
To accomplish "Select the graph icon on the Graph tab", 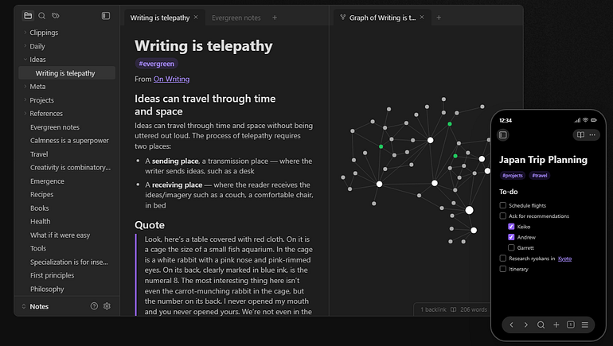I will click(343, 17).
